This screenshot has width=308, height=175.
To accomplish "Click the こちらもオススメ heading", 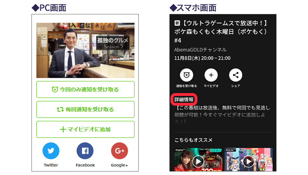I will pyautogui.click(x=194, y=140).
